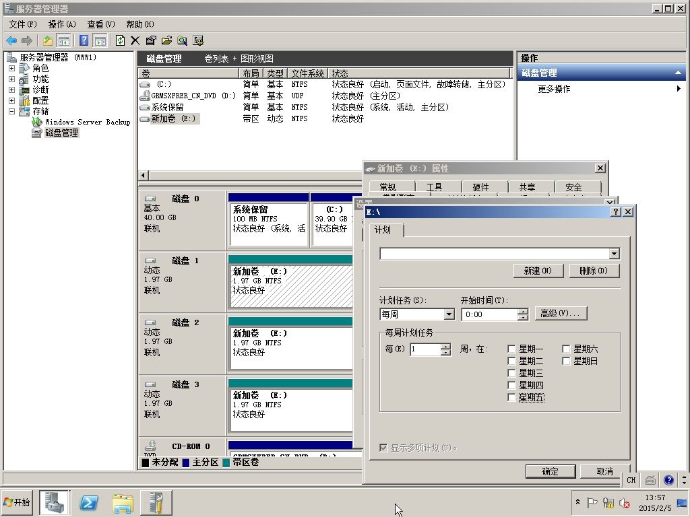The height and width of the screenshot is (517, 690).
Task: Click the Windows Server Backup tree icon
Action: pyautogui.click(x=37, y=122)
